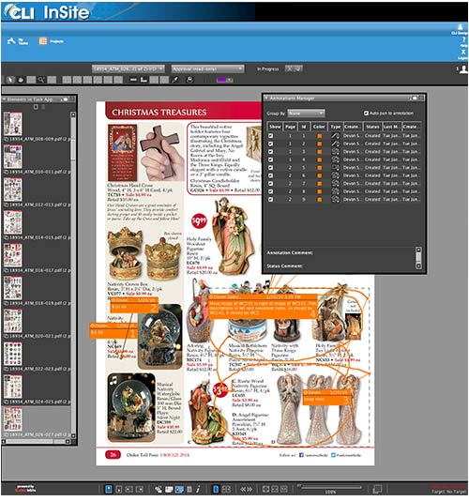The height and width of the screenshot is (501, 469).
Task: Uncheck Show box for annotation 1
Action: tap(270, 136)
